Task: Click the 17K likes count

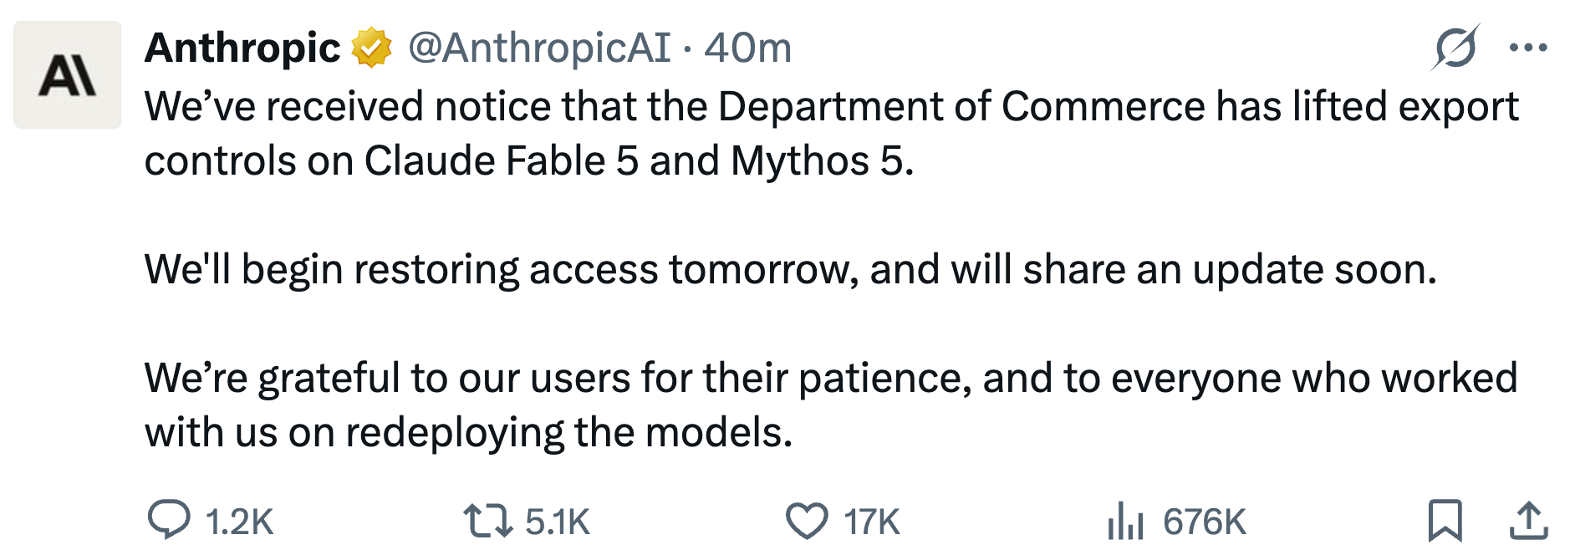Action: point(871,522)
